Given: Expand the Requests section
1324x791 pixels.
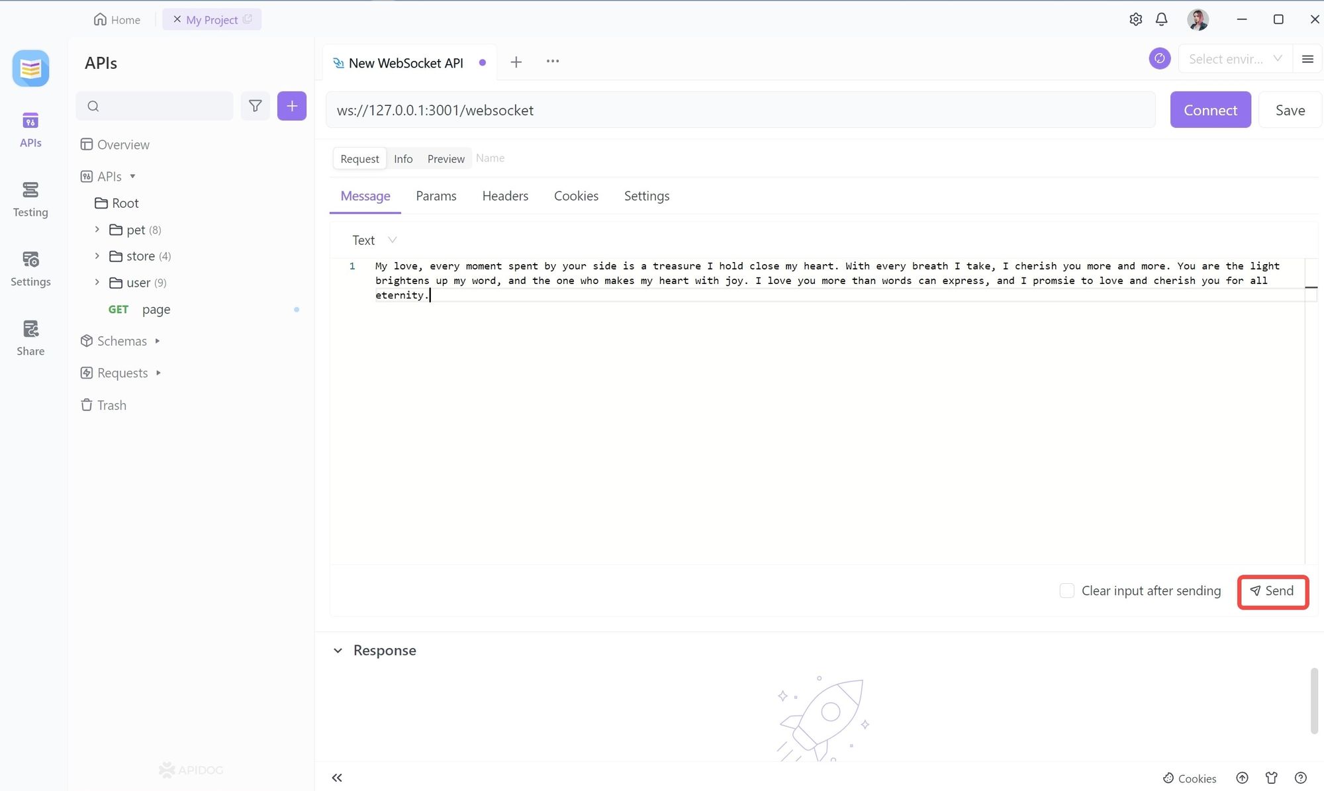Looking at the screenshot, I should [x=158, y=373].
